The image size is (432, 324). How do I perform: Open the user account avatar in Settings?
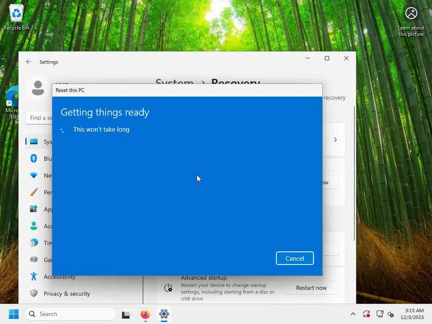[x=38, y=88]
